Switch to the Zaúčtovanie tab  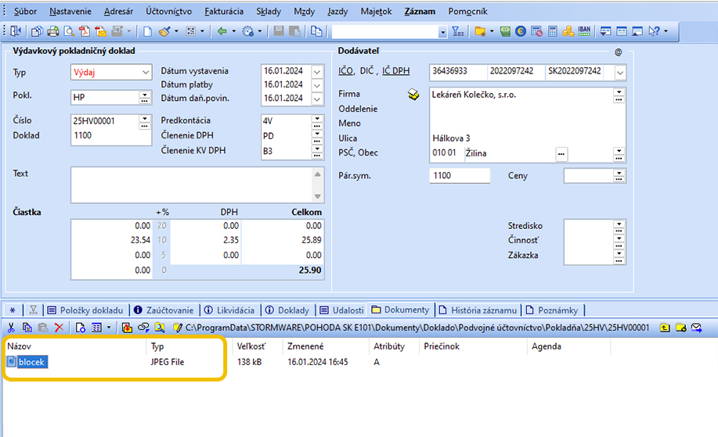coord(164,310)
